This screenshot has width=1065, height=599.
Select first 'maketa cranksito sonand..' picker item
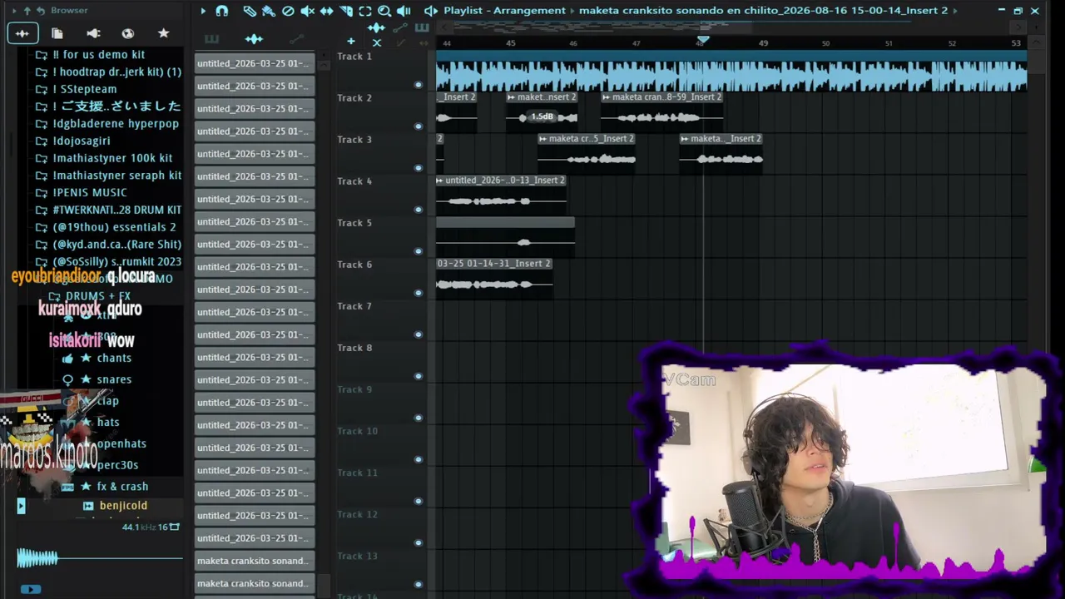click(255, 561)
